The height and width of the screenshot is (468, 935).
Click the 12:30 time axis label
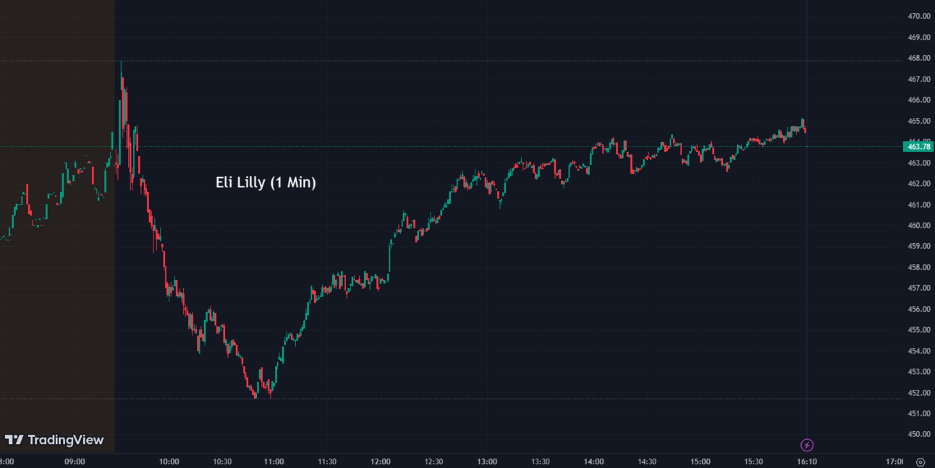point(433,461)
